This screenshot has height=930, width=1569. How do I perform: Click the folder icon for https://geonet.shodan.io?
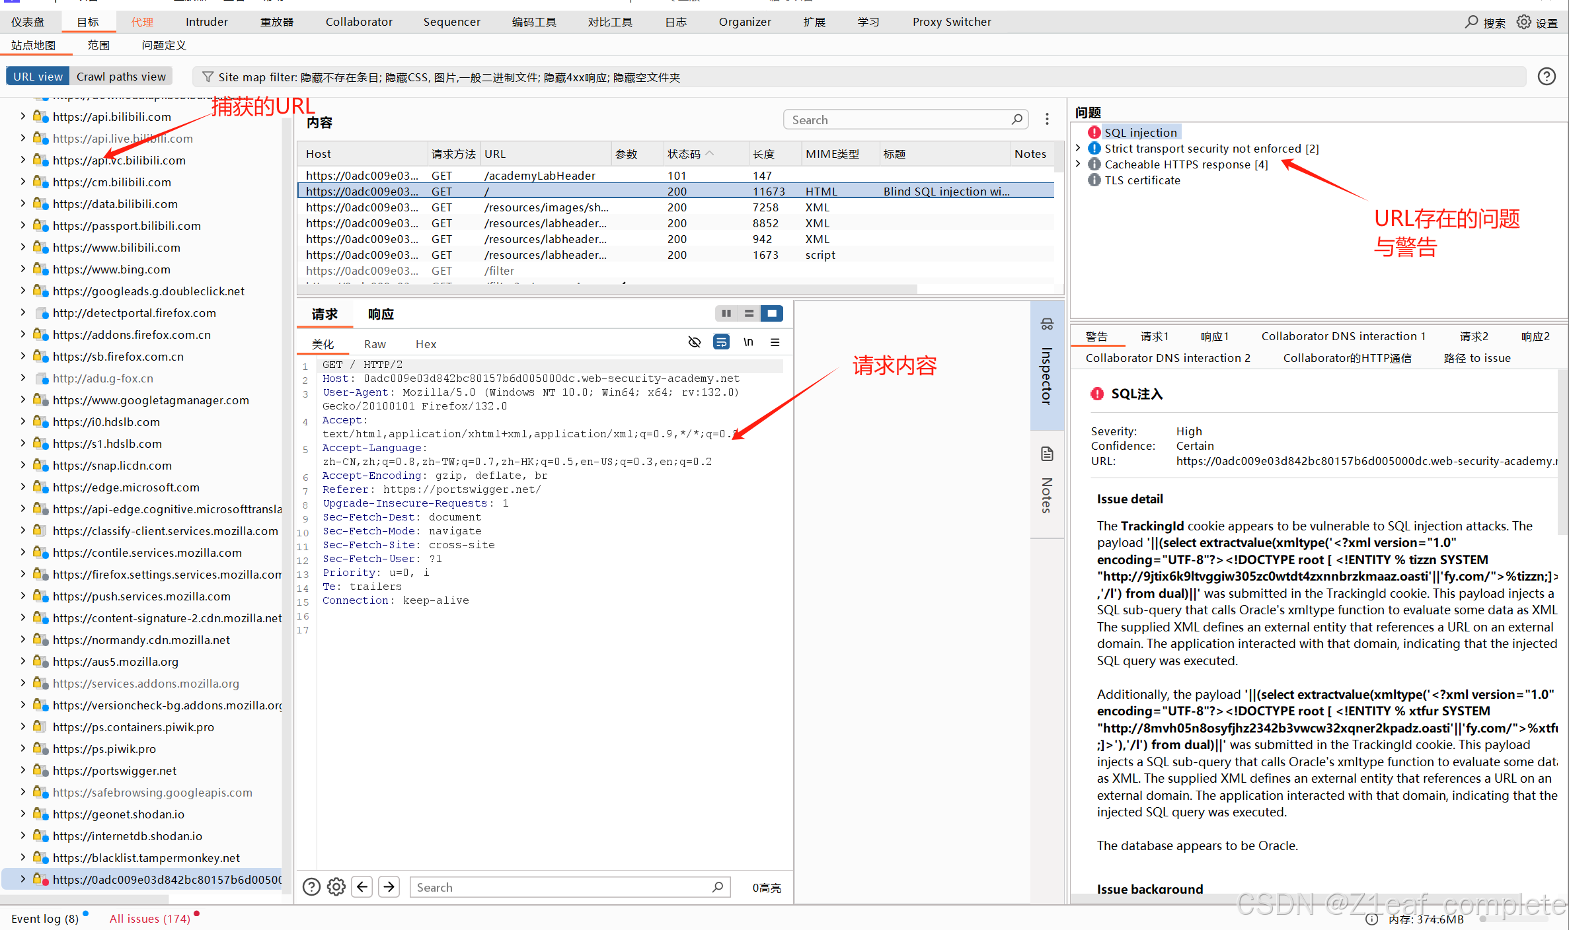point(41,814)
